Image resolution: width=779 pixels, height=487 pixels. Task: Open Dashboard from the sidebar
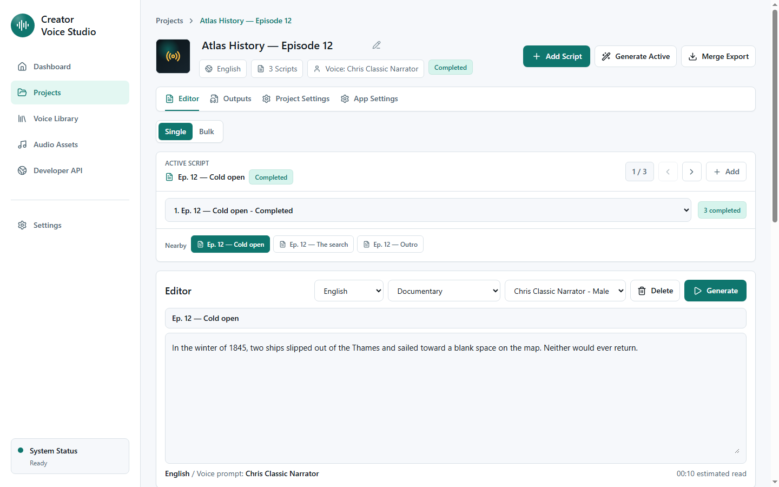point(70,67)
